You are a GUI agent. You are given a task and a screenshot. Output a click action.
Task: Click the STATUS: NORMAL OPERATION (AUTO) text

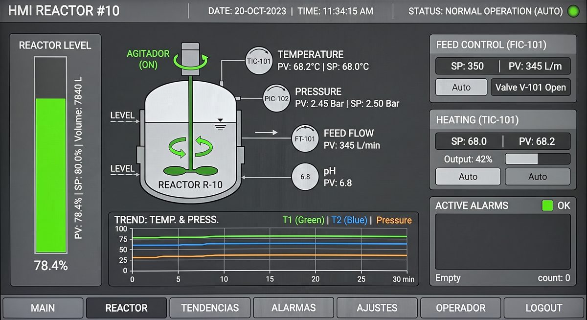click(x=485, y=11)
